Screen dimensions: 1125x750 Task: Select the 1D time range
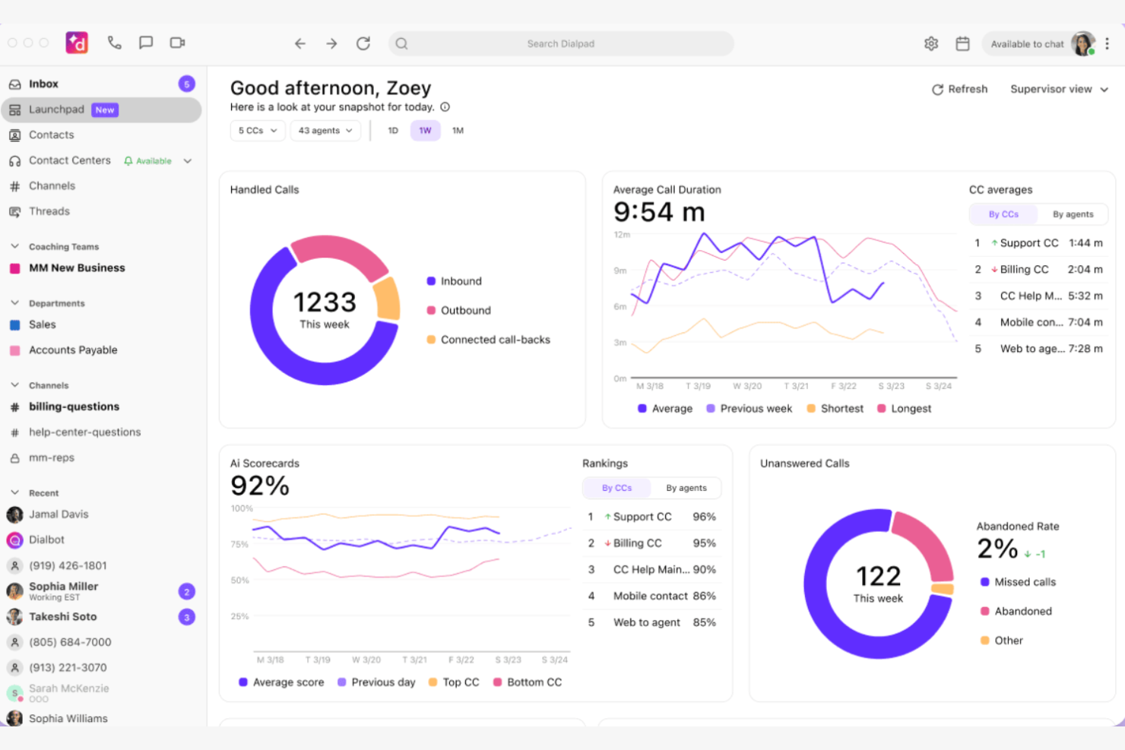393,131
